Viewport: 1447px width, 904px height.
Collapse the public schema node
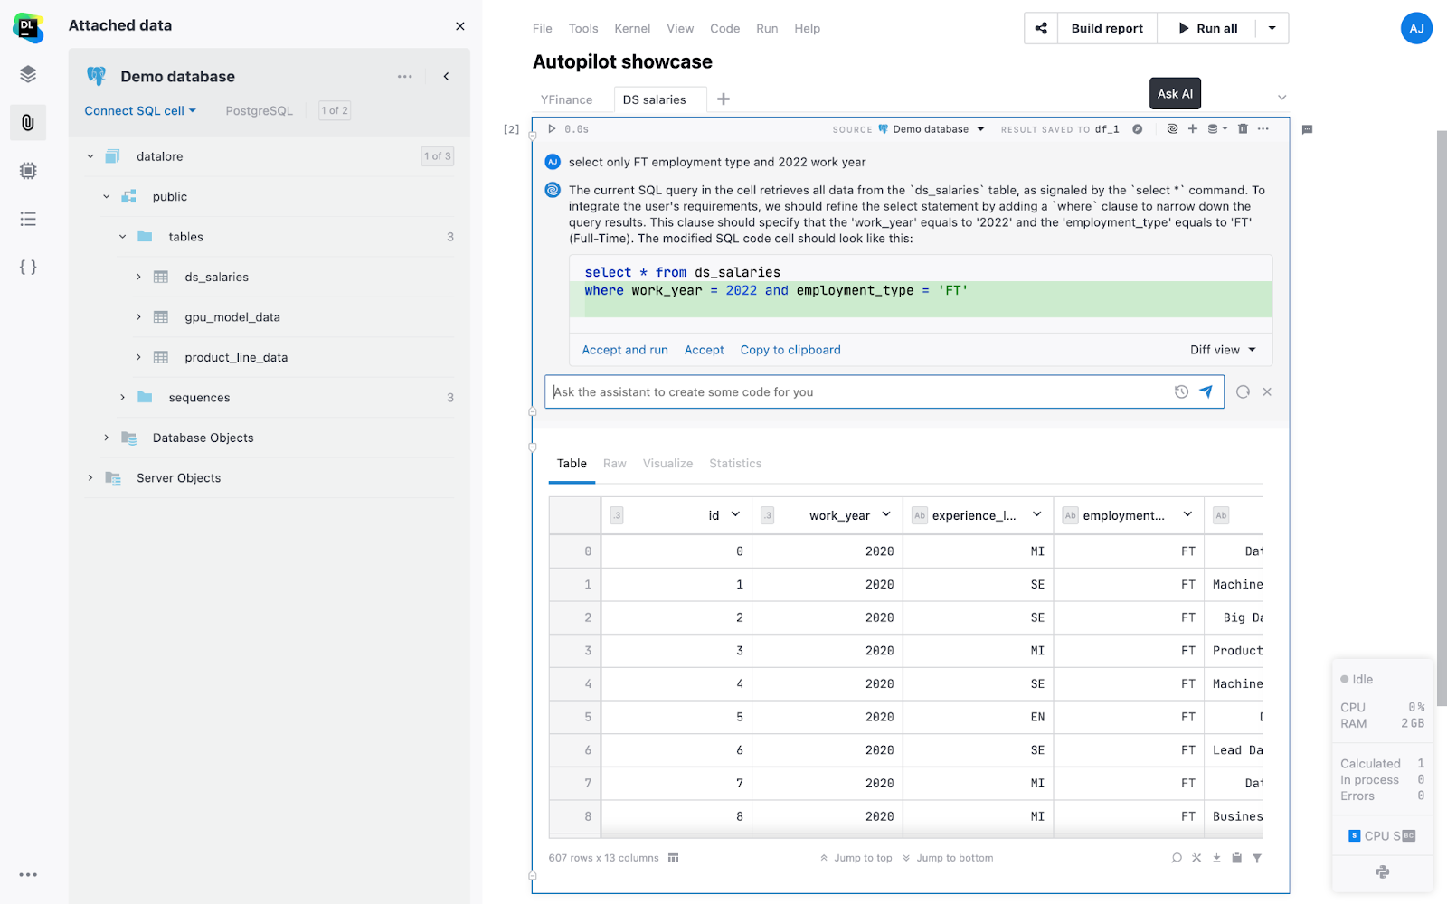pos(107,196)
